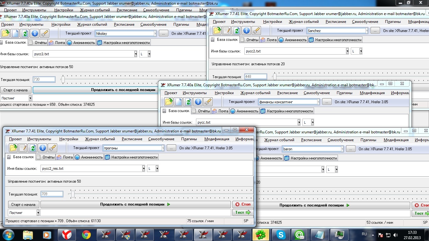Image resolution: width=429 pixels, height=241 pixels.
Task: Click the key tools icon in финансы консалтинг window
Action: tap(208, 102)
